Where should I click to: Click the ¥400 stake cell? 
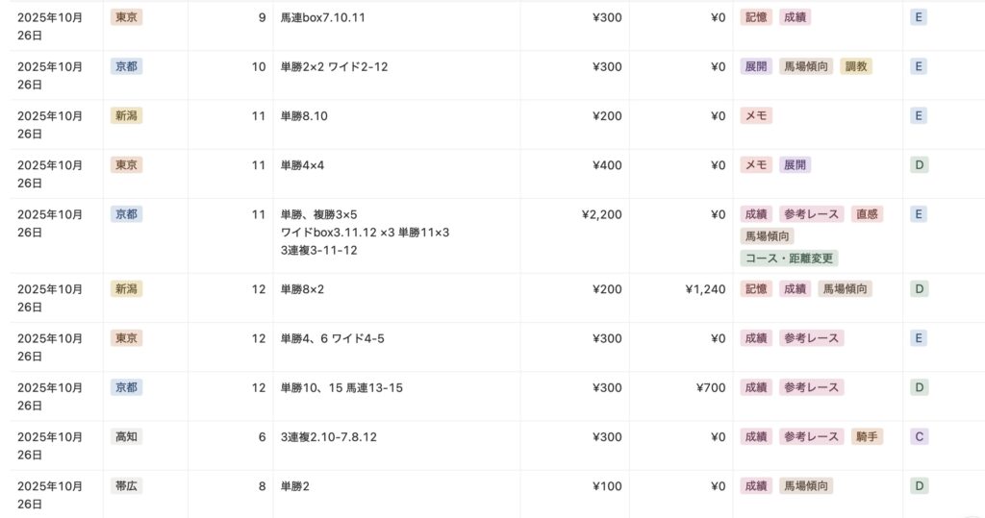click(x=607, y=165)
